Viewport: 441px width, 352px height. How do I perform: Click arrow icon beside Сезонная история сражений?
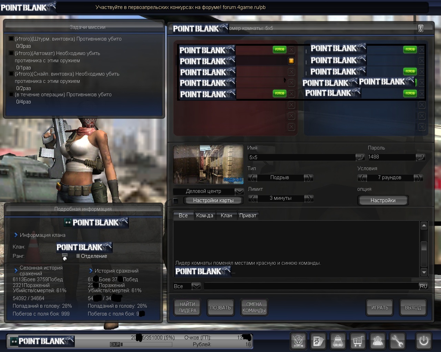(x=16, y=271)
